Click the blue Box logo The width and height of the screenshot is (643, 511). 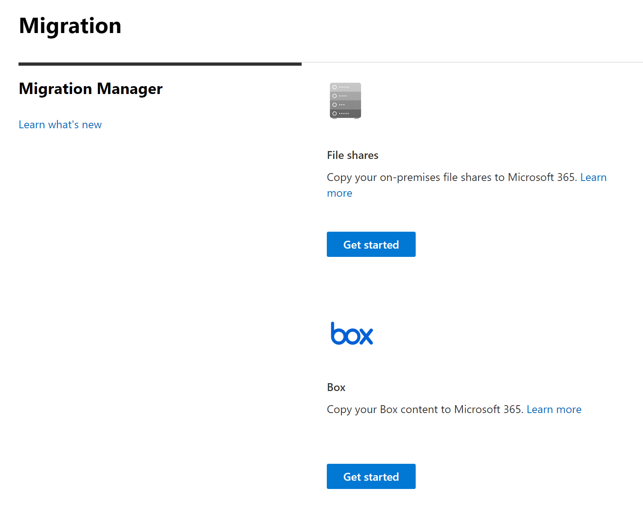[x=352, y=334]
